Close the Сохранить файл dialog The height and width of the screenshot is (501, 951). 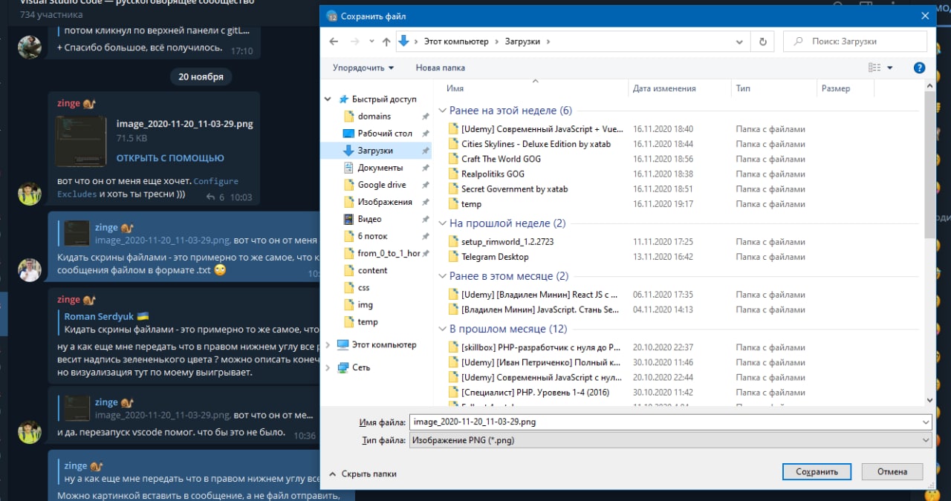924,16
